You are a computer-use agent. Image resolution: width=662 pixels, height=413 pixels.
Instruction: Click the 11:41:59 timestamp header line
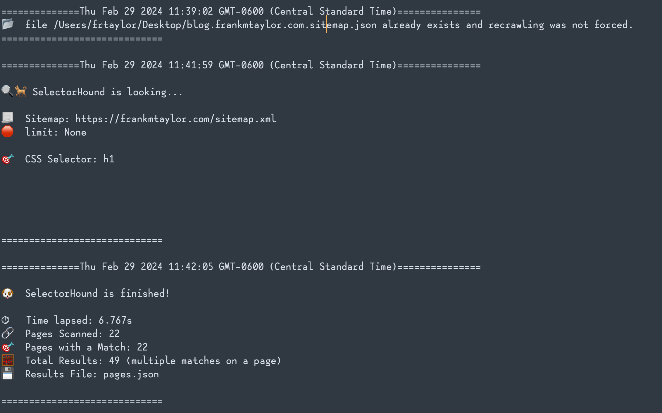241,65
